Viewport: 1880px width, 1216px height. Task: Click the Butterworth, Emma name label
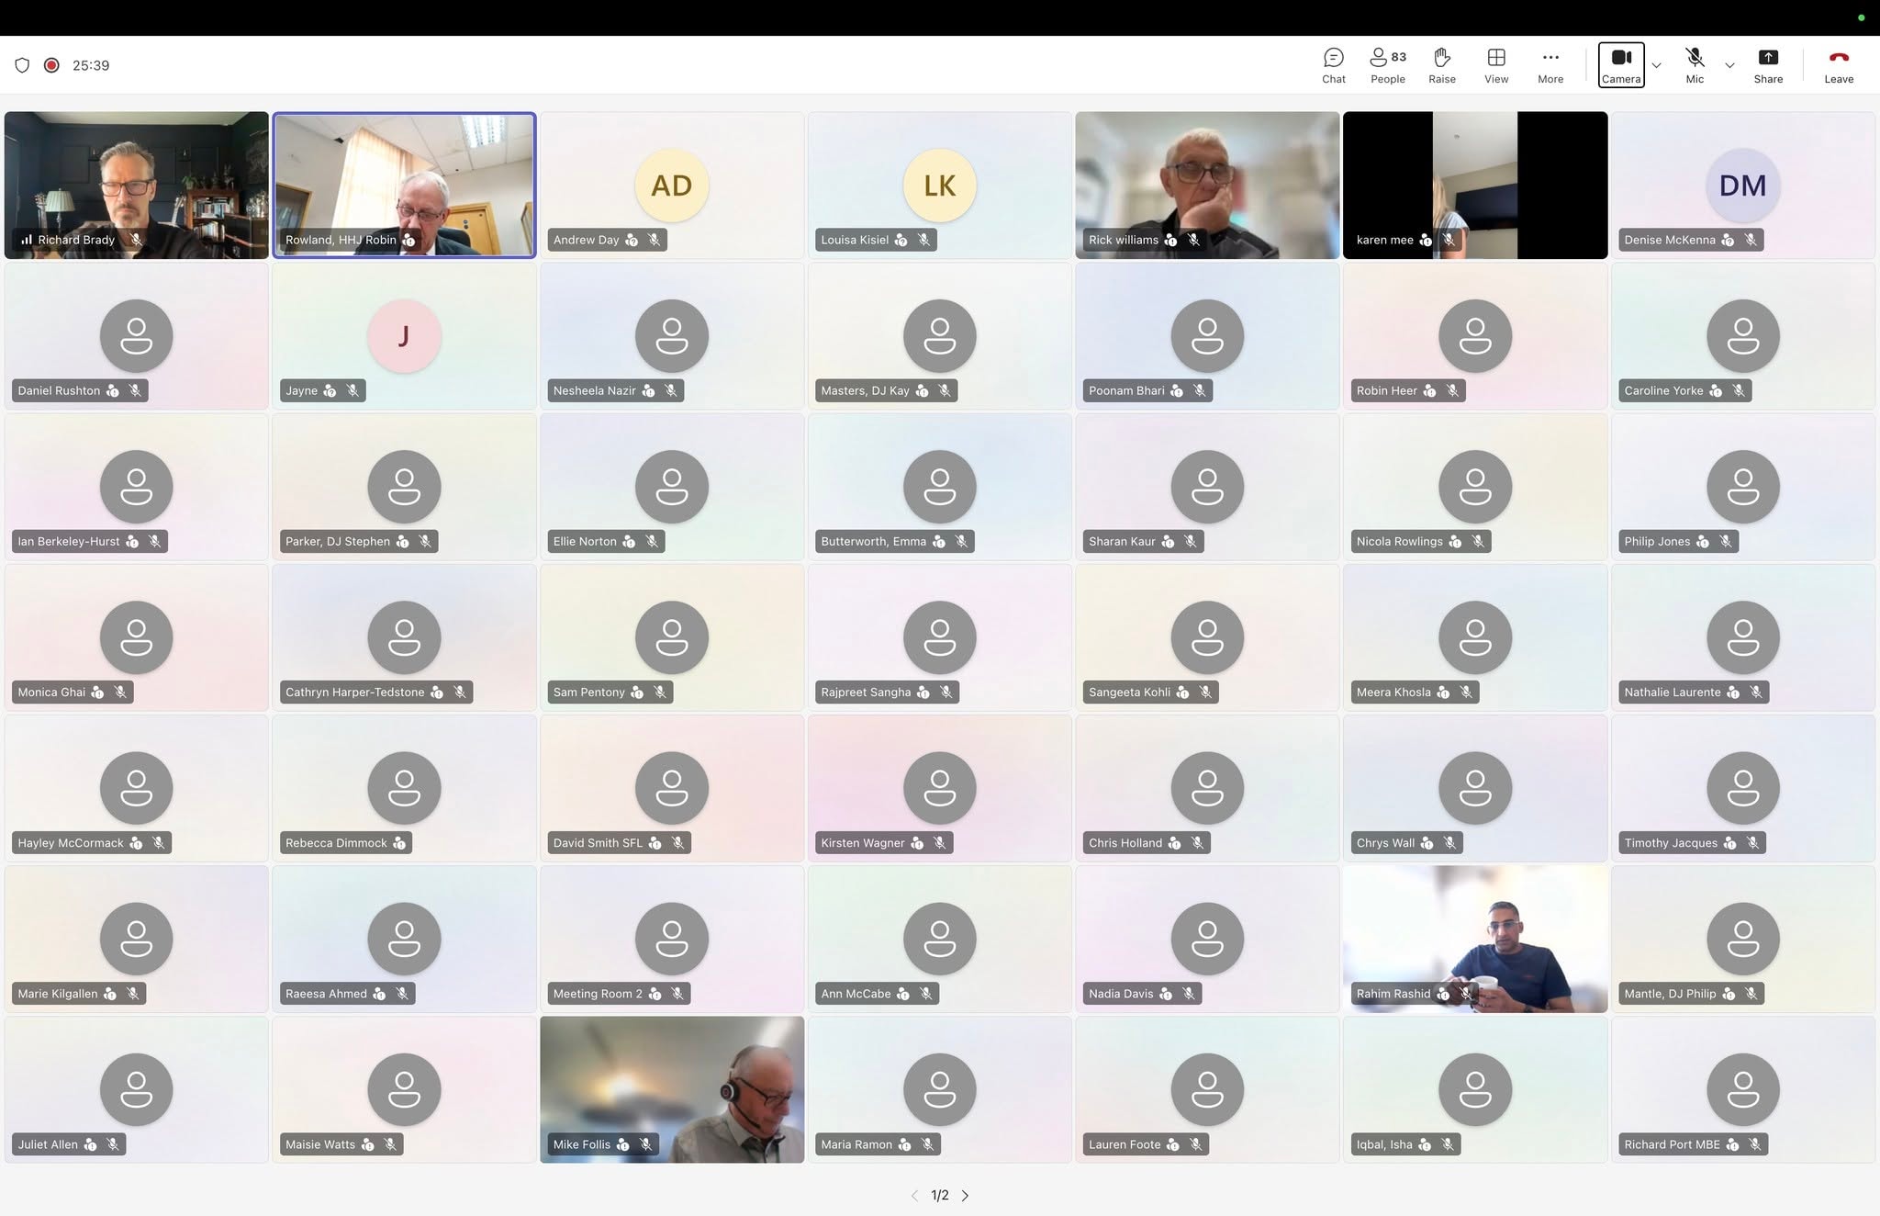(x=873, y=541)
